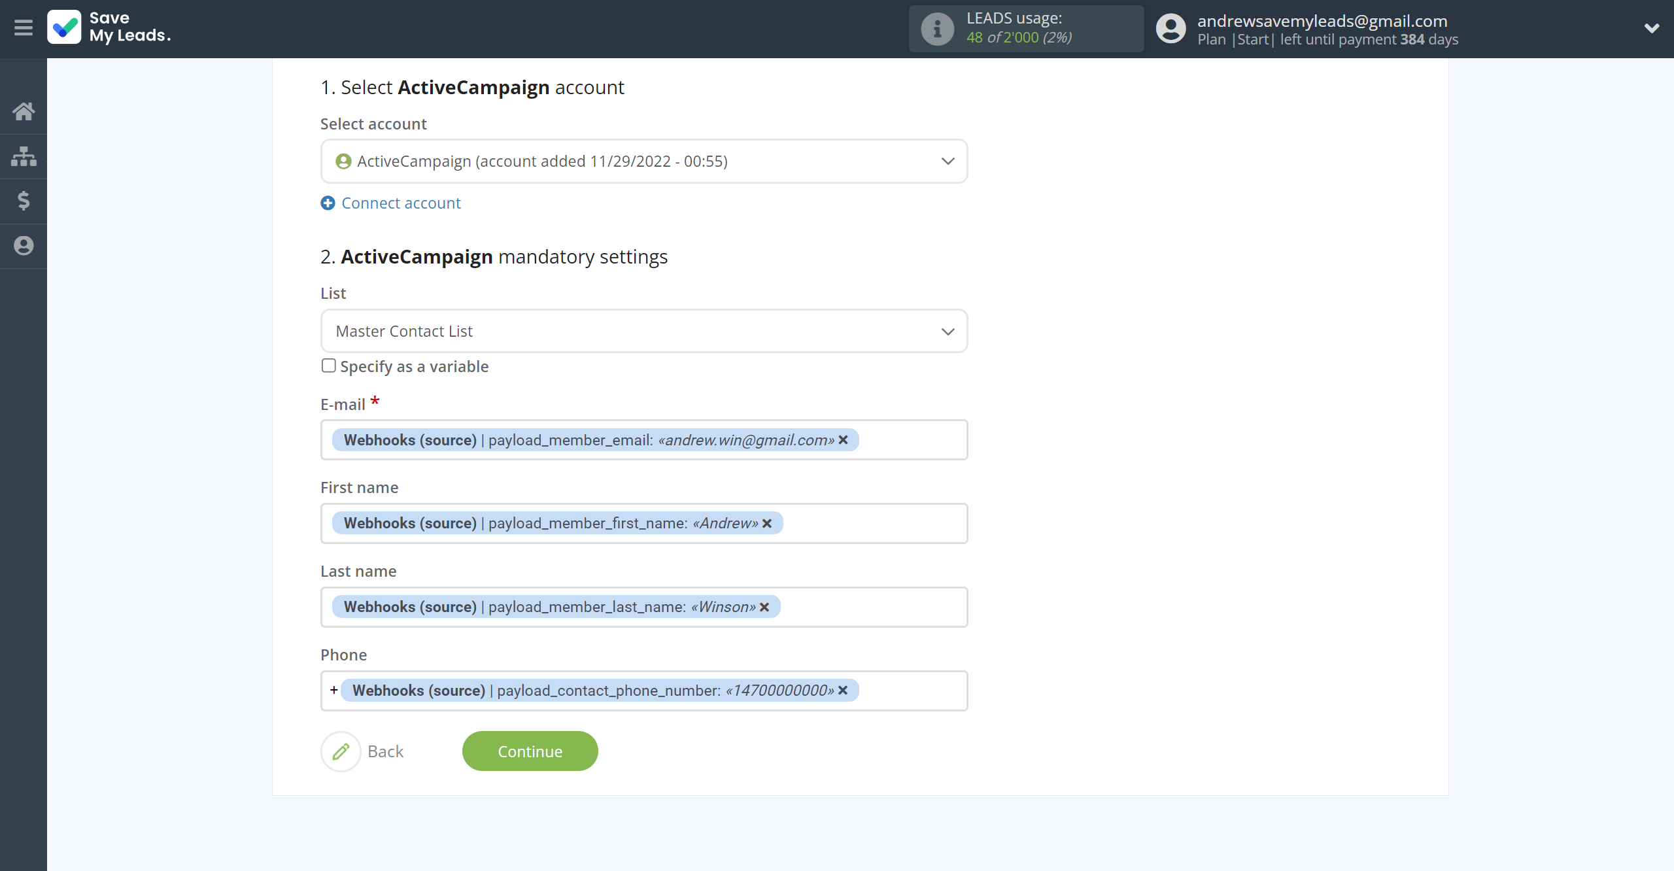Remove the payload_member_first_name tag
Viewport: 1674px width, 871px height.
coord(767,524)
